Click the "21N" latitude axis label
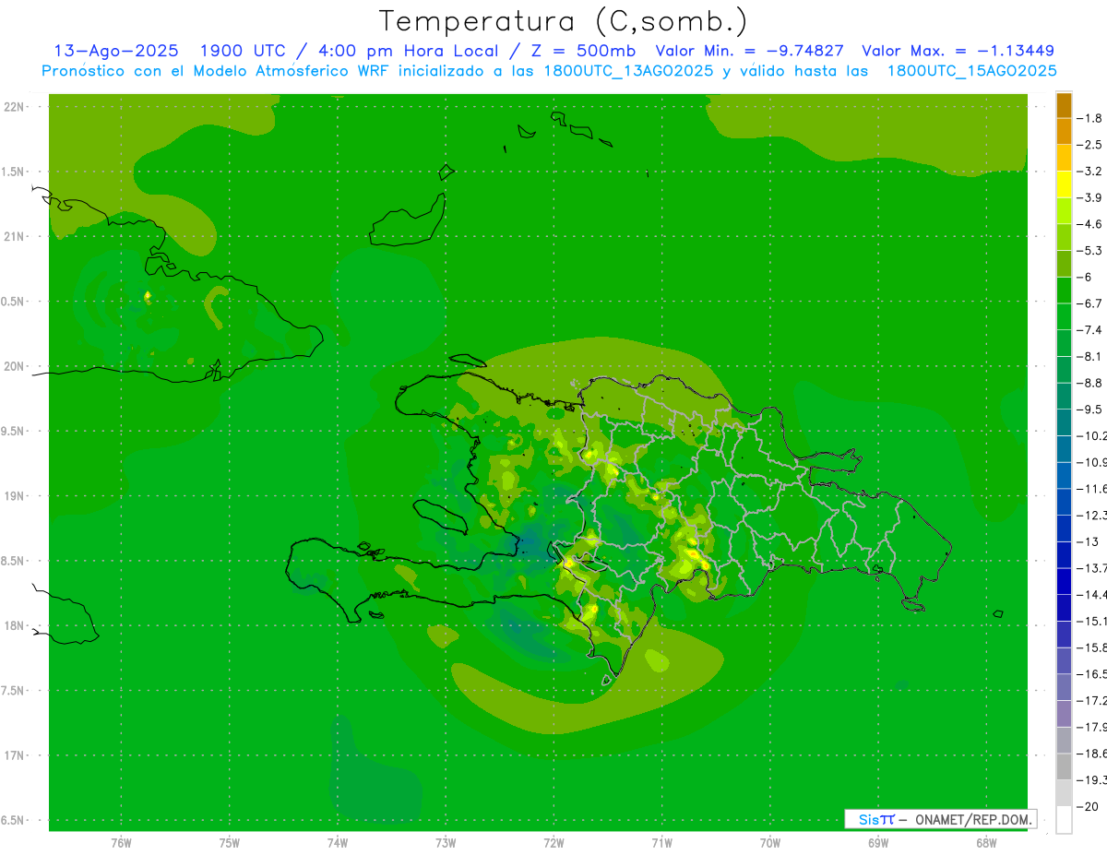This screenshot has height=855, width=1107. click(x=16, y=236)
